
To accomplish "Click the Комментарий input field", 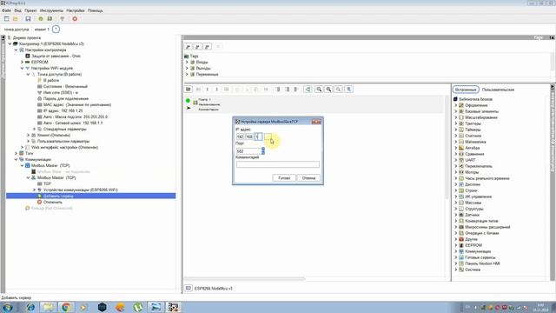I will point(278,164).
